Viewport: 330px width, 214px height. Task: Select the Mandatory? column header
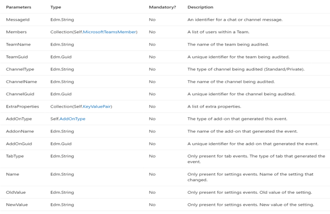pos(162,7)
